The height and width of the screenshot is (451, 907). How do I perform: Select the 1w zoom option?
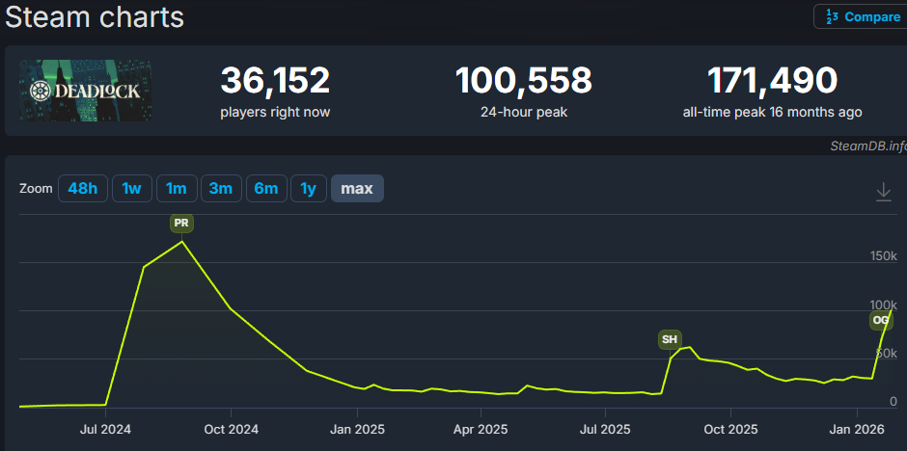(x=131, y=188)
